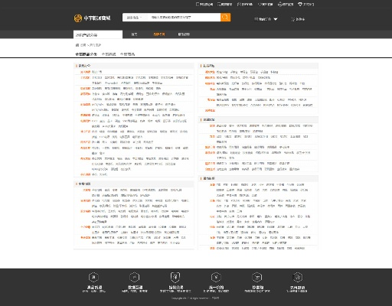Click the mobile phone icon in top bar
Screen dimensions: 392x306
click(198, 5)
